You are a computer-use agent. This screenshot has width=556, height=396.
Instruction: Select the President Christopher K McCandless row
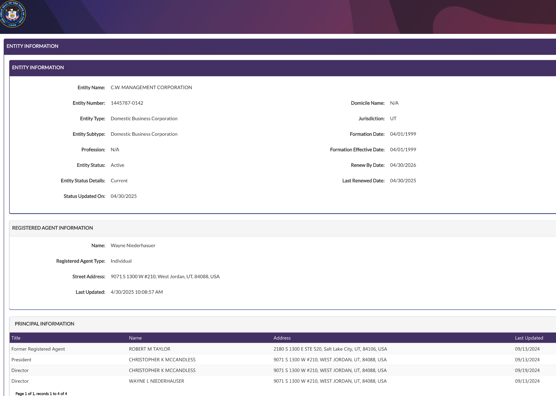(162, 360)
